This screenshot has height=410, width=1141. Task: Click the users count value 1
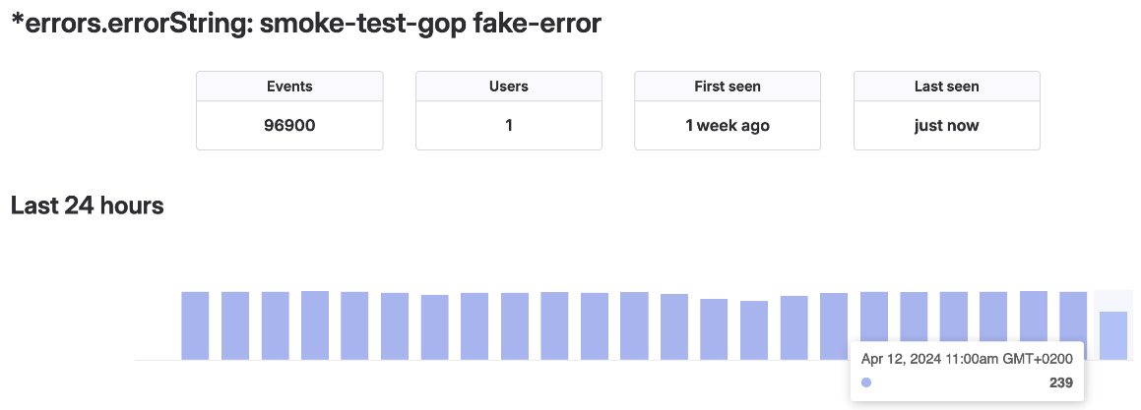(509, 125)
